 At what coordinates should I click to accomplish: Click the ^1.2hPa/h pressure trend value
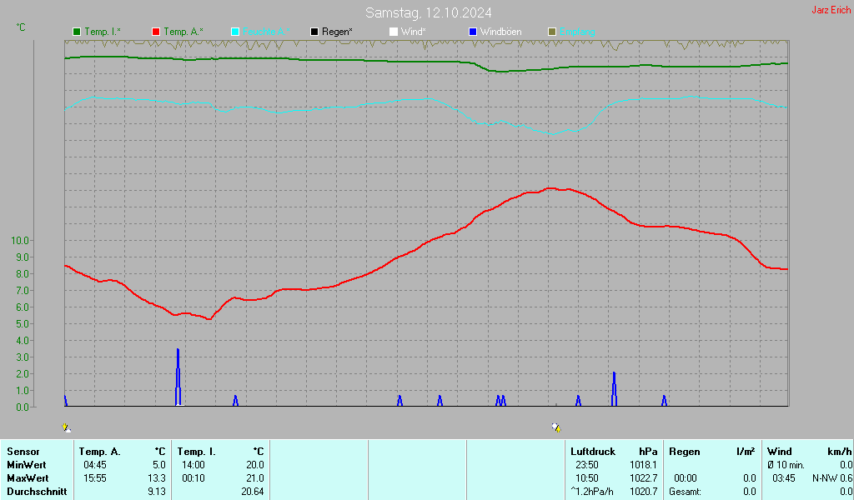pos(592,492)
